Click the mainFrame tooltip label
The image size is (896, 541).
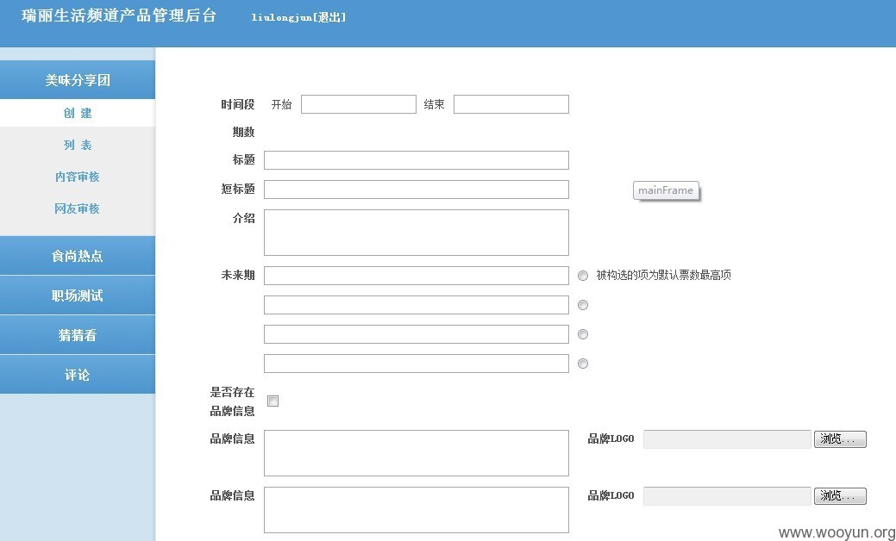click(666, 190)
